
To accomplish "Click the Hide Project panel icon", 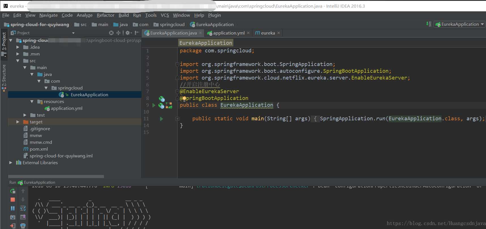I will tap(137, 33).
